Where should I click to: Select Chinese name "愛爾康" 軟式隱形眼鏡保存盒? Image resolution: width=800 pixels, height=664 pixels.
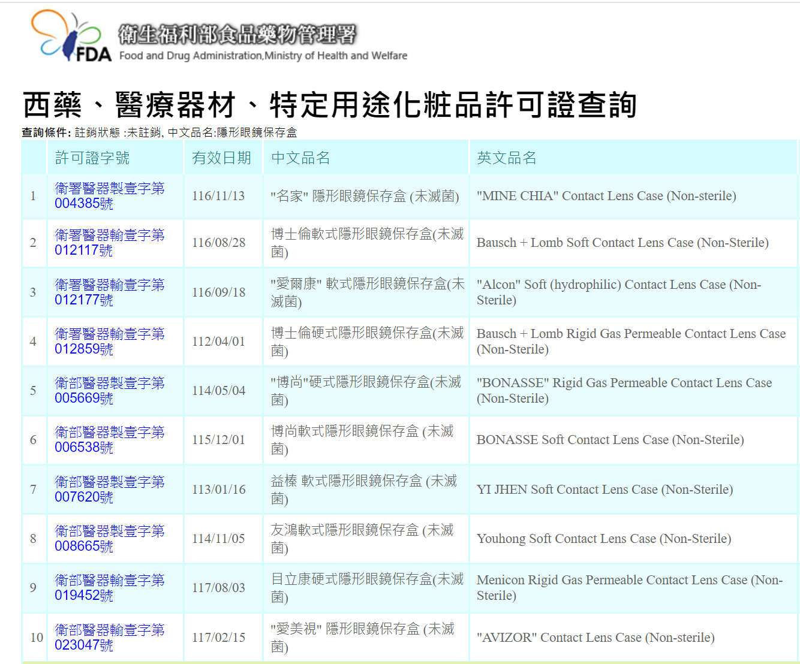point(368,292)
